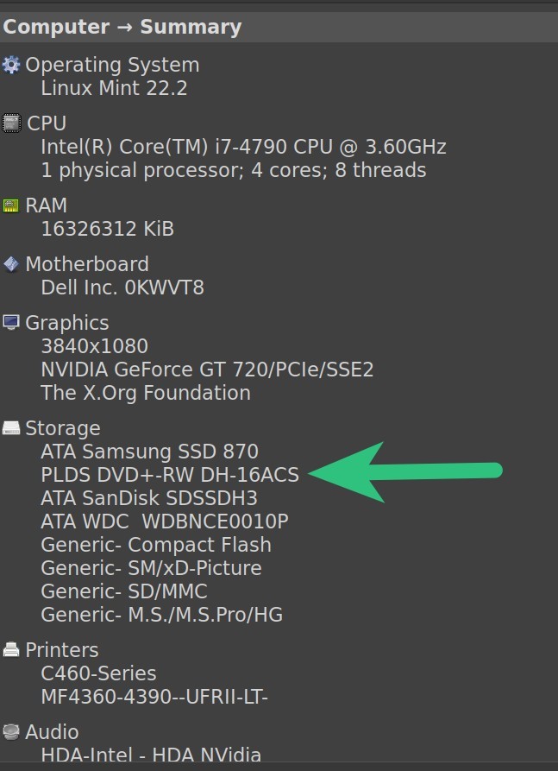Screen dimensions: 558x771
Task: Select the Intel Core i7-4790 CPU line
Action: click(243, 147)
